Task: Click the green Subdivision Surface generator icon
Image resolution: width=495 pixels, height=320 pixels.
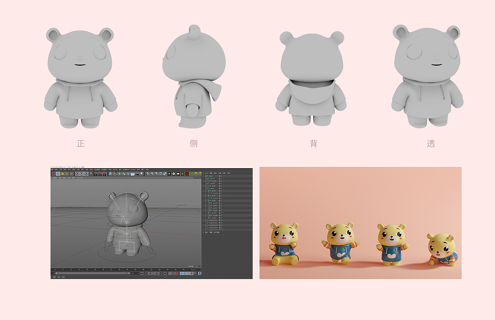Action: [119, 174]
